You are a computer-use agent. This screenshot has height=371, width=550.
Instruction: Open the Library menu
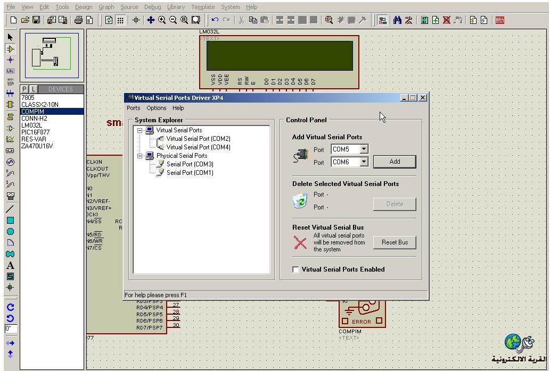tap(176, 7)
